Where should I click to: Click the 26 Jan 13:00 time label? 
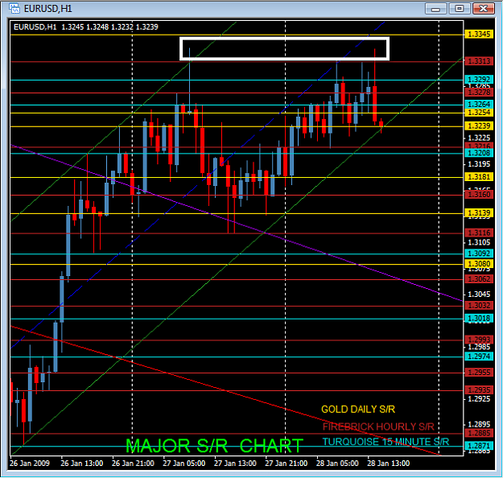point(82,464)
